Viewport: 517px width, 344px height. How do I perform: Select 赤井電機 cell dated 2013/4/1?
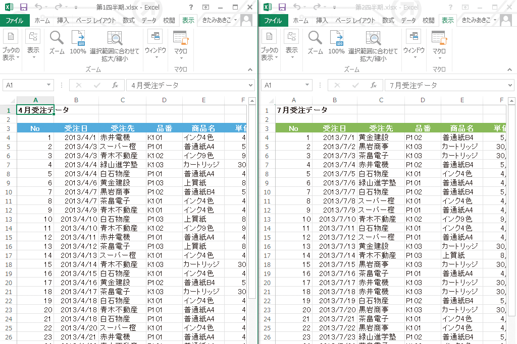123,137
